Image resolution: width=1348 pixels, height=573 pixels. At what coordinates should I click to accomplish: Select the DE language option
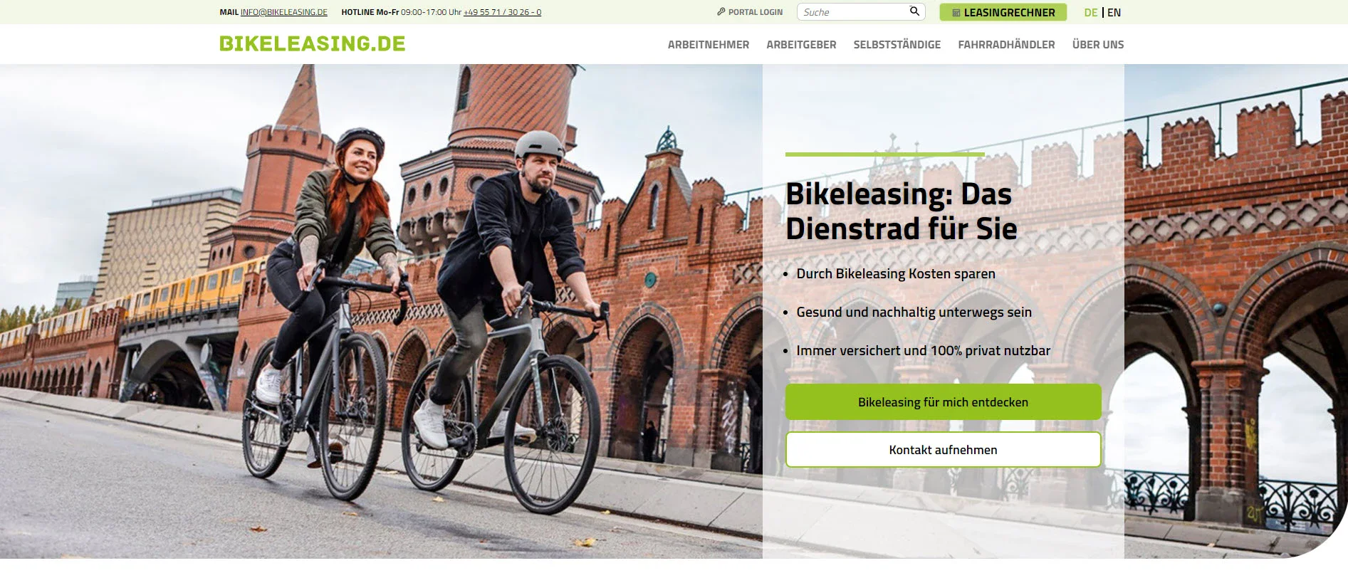pyautogui.click(x=1090, y=13)
